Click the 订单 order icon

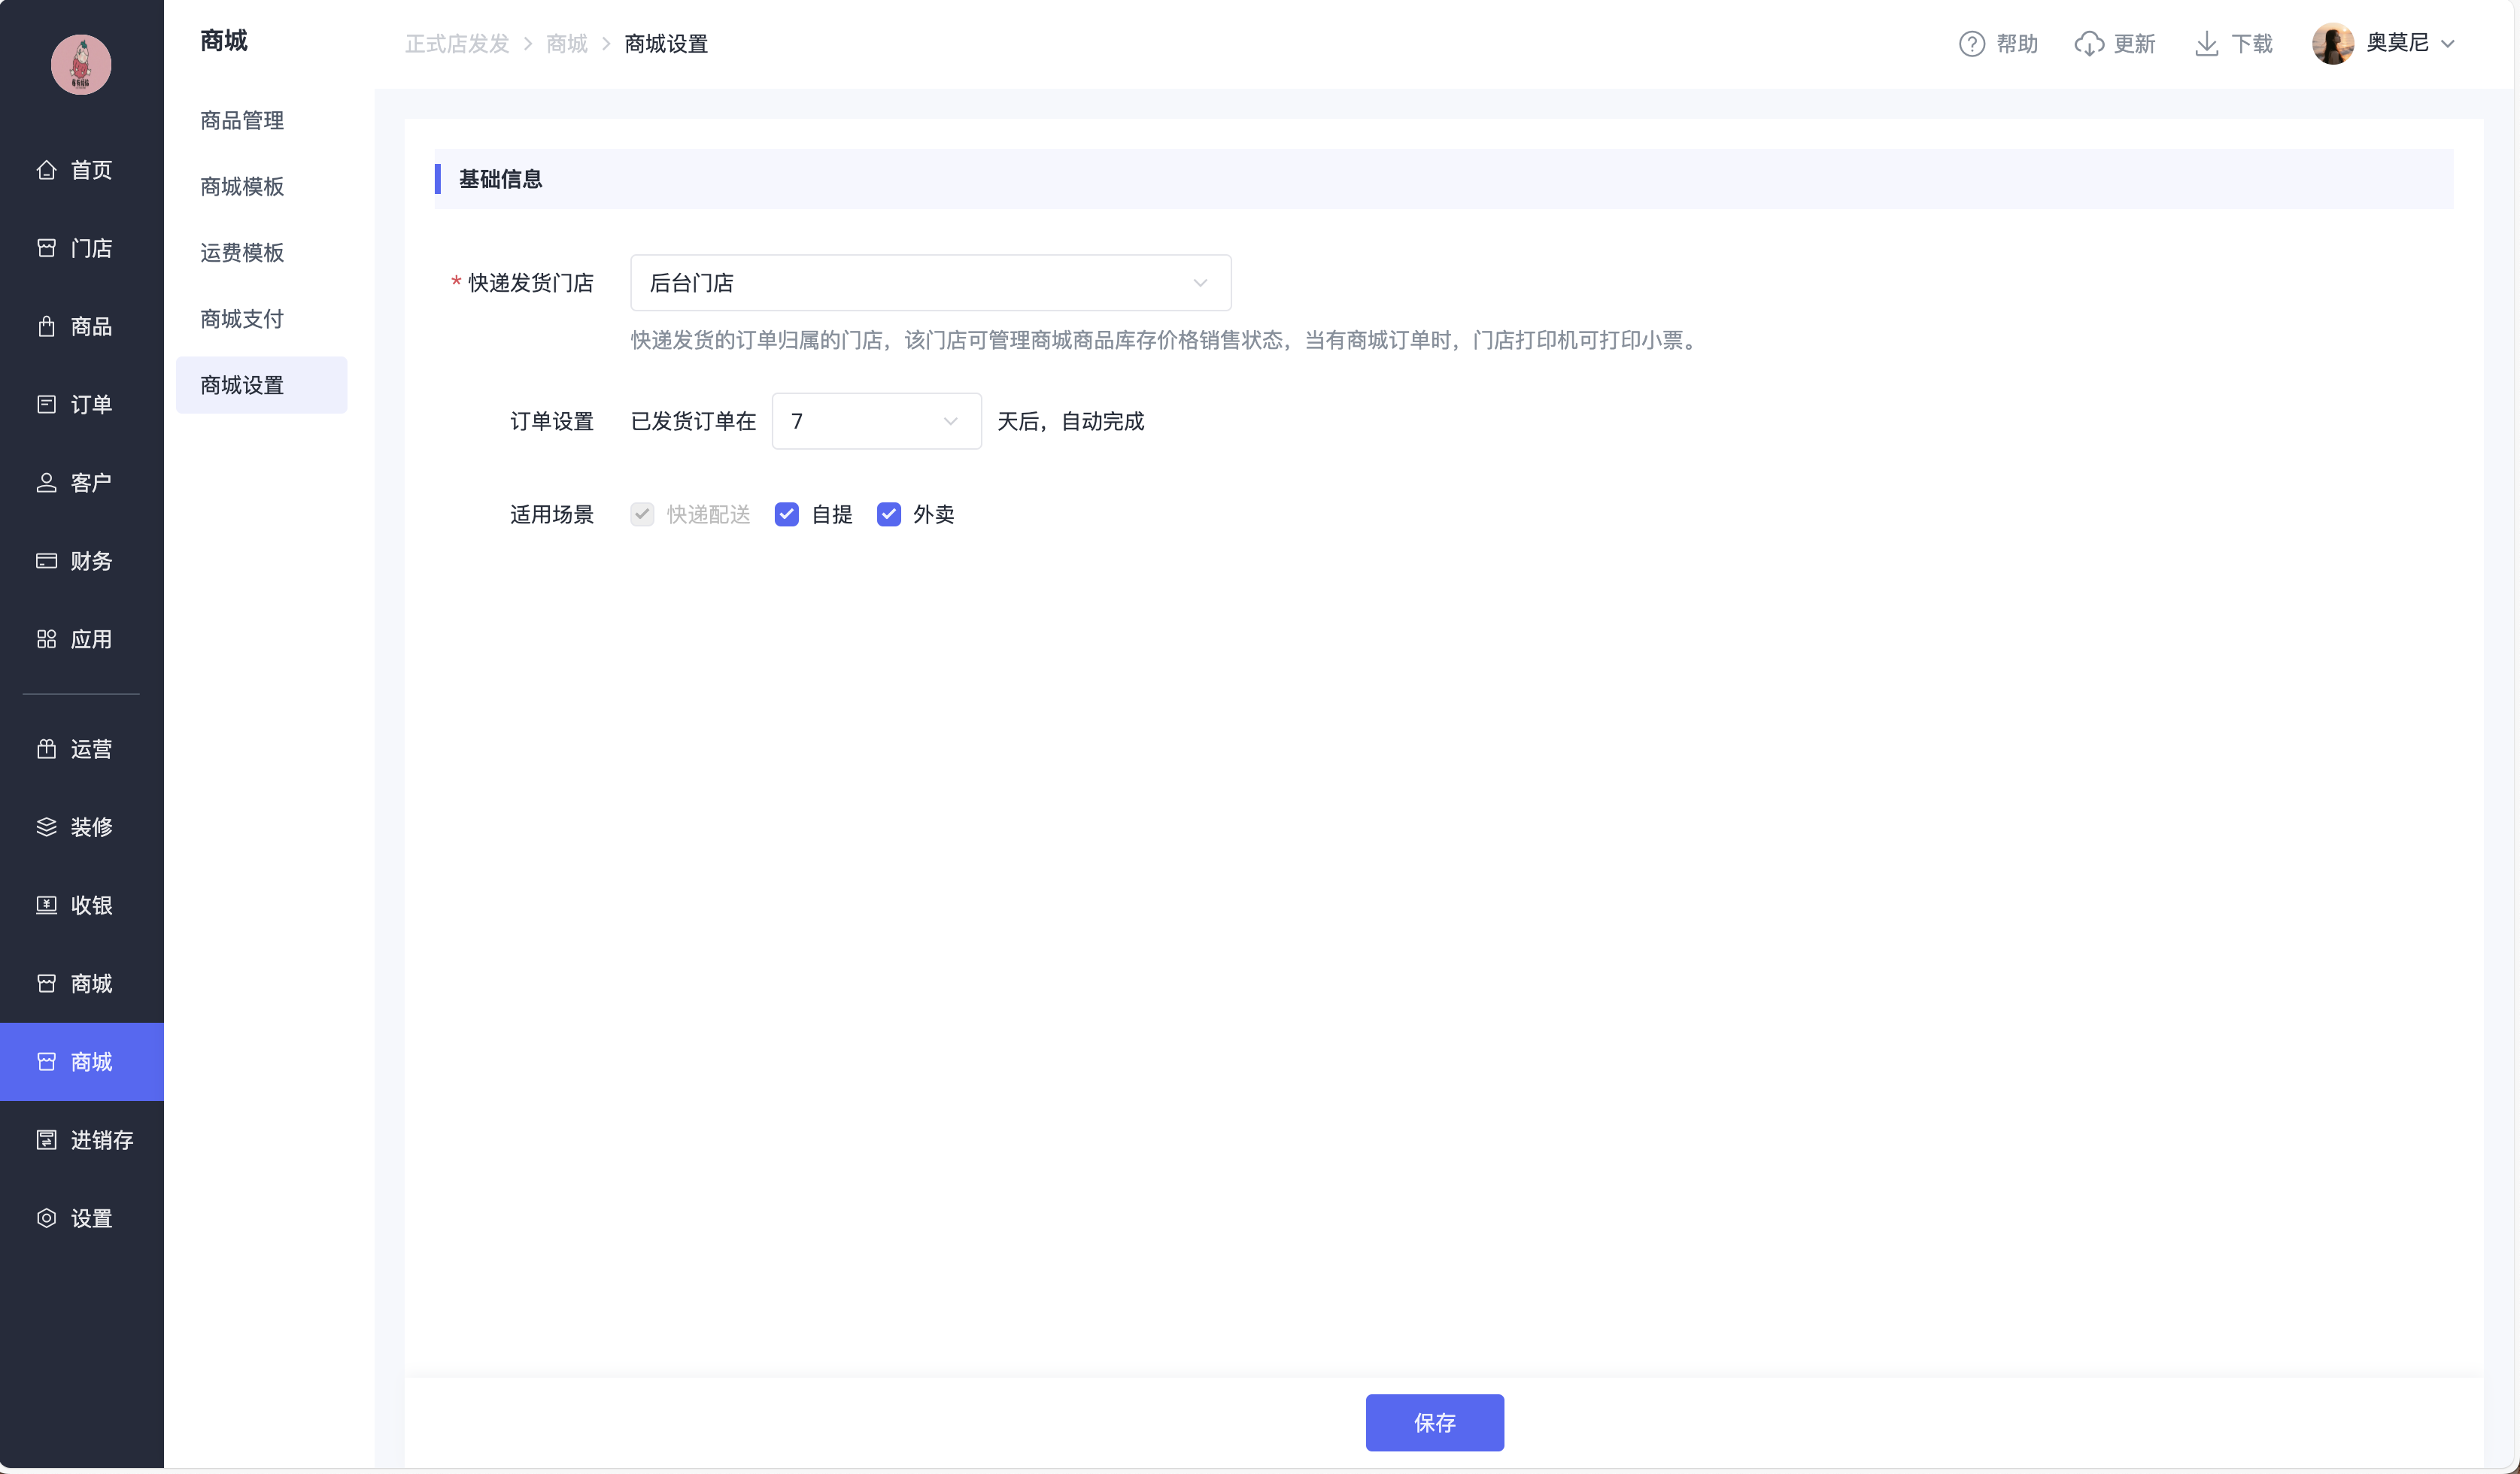coord(46,404)
